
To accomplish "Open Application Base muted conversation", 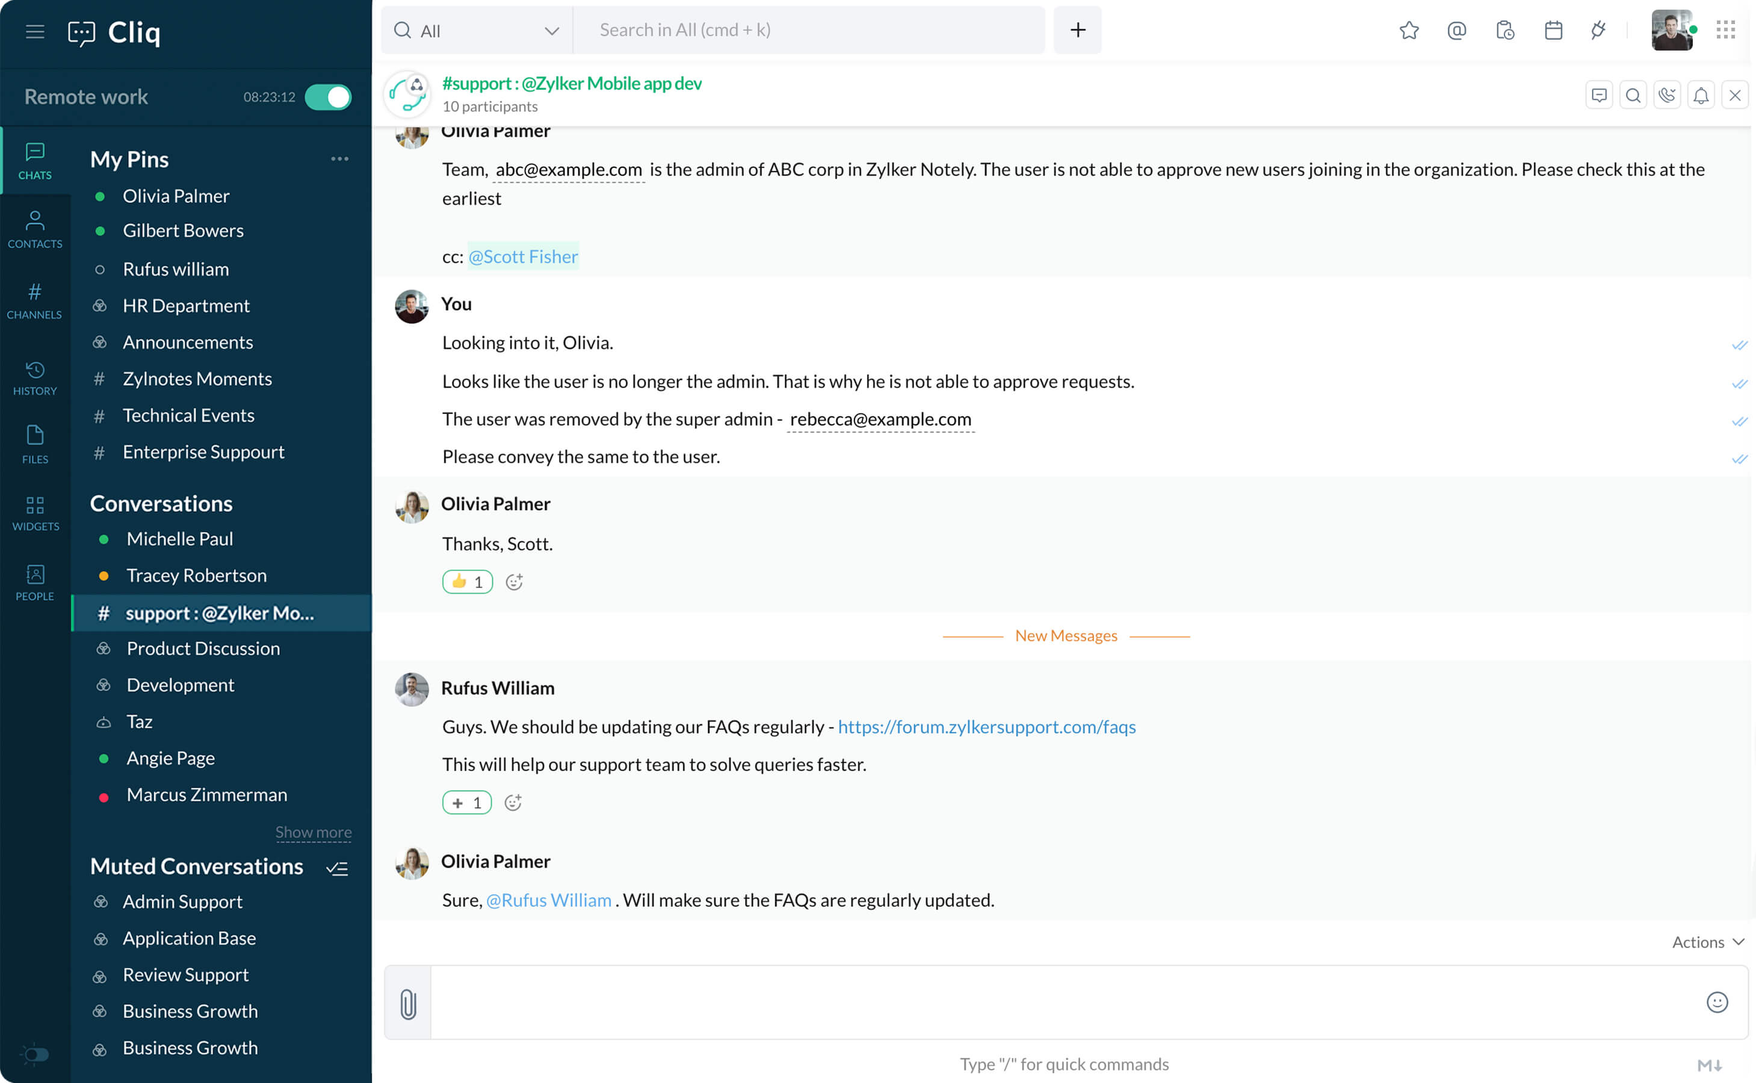I will point(189,939).
